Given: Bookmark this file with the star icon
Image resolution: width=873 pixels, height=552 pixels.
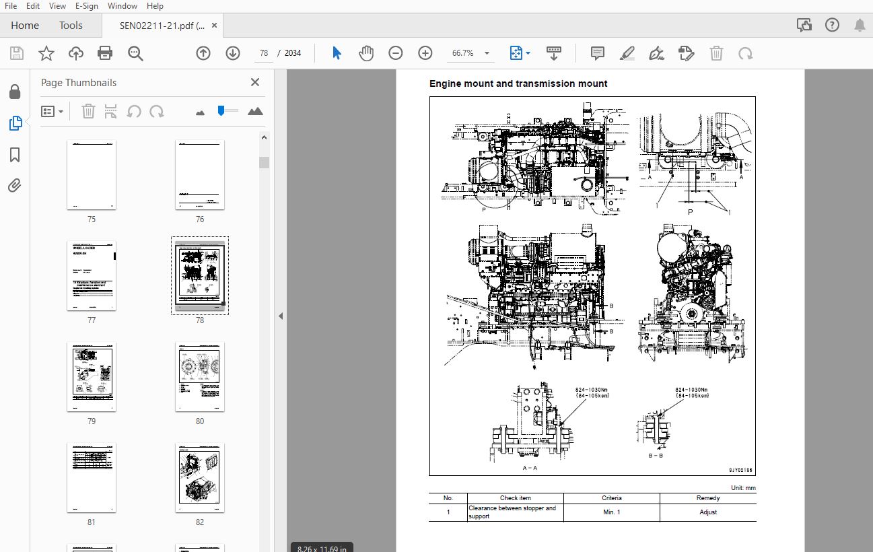Looking at the screenshot, I should (x=46, y=53).
